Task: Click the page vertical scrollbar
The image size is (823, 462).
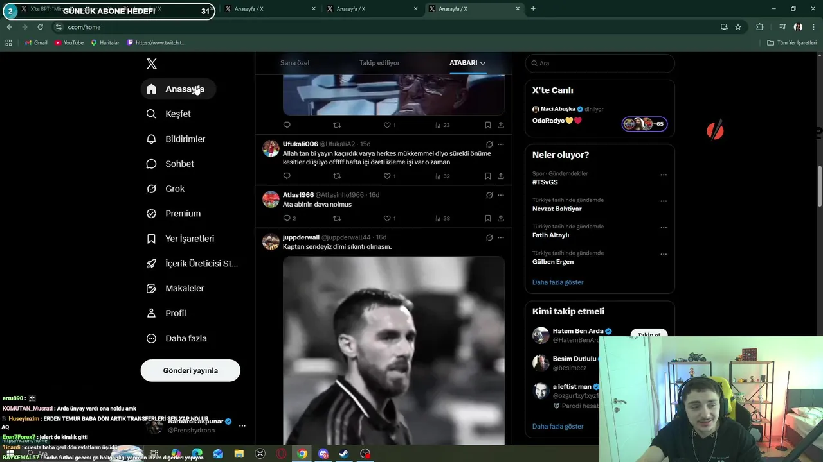Action: pos(820,186)
